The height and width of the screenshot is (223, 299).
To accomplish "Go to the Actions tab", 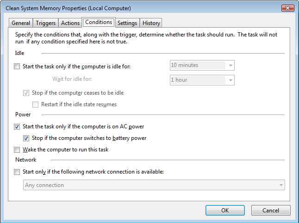I will 70,23.
